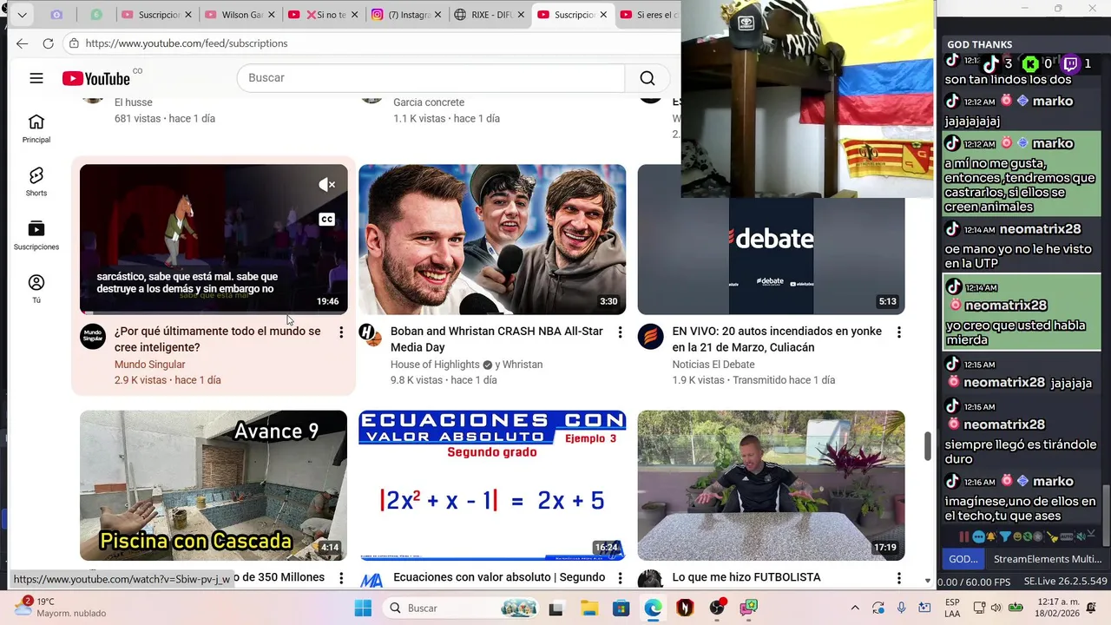
Task: Click the House of Highlights channel avatar
Action: tap(371, 336)
